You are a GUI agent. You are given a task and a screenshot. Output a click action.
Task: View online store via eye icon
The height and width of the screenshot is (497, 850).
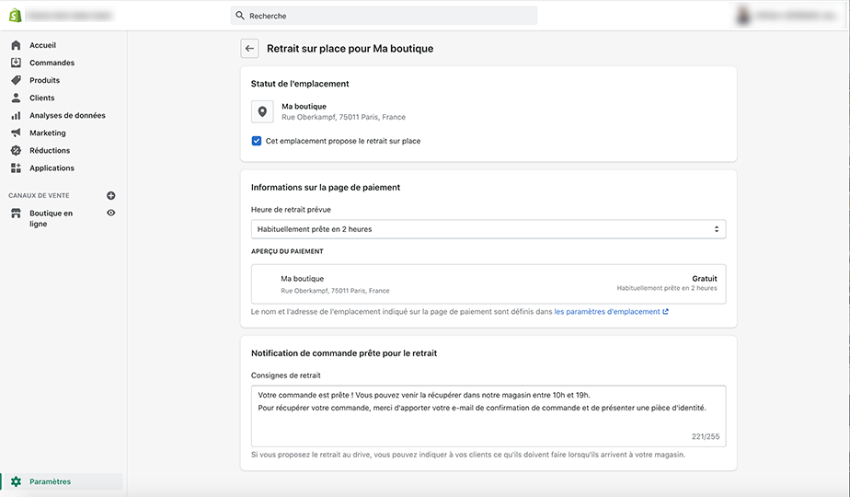pos(111,213)
